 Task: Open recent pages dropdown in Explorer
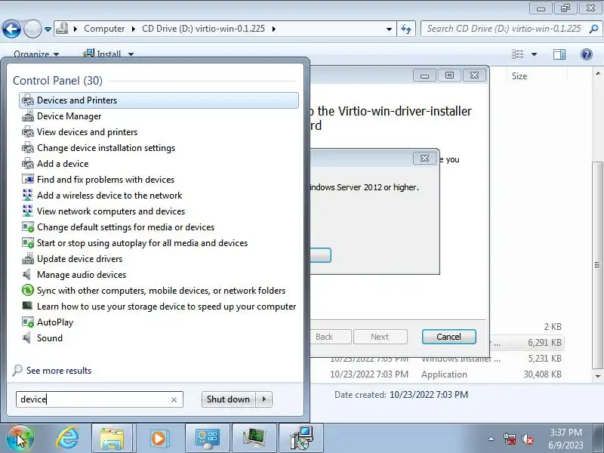tap(48, 29)
